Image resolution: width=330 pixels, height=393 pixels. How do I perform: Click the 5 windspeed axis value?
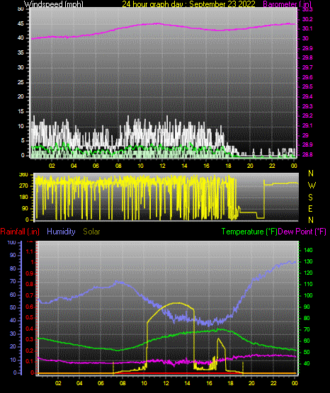click(23, 140)
